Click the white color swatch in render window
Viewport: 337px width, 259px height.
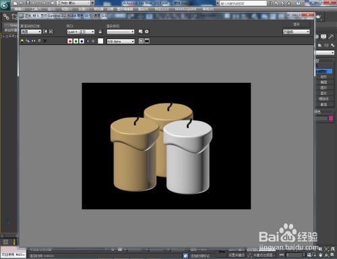tap(100, 41)
